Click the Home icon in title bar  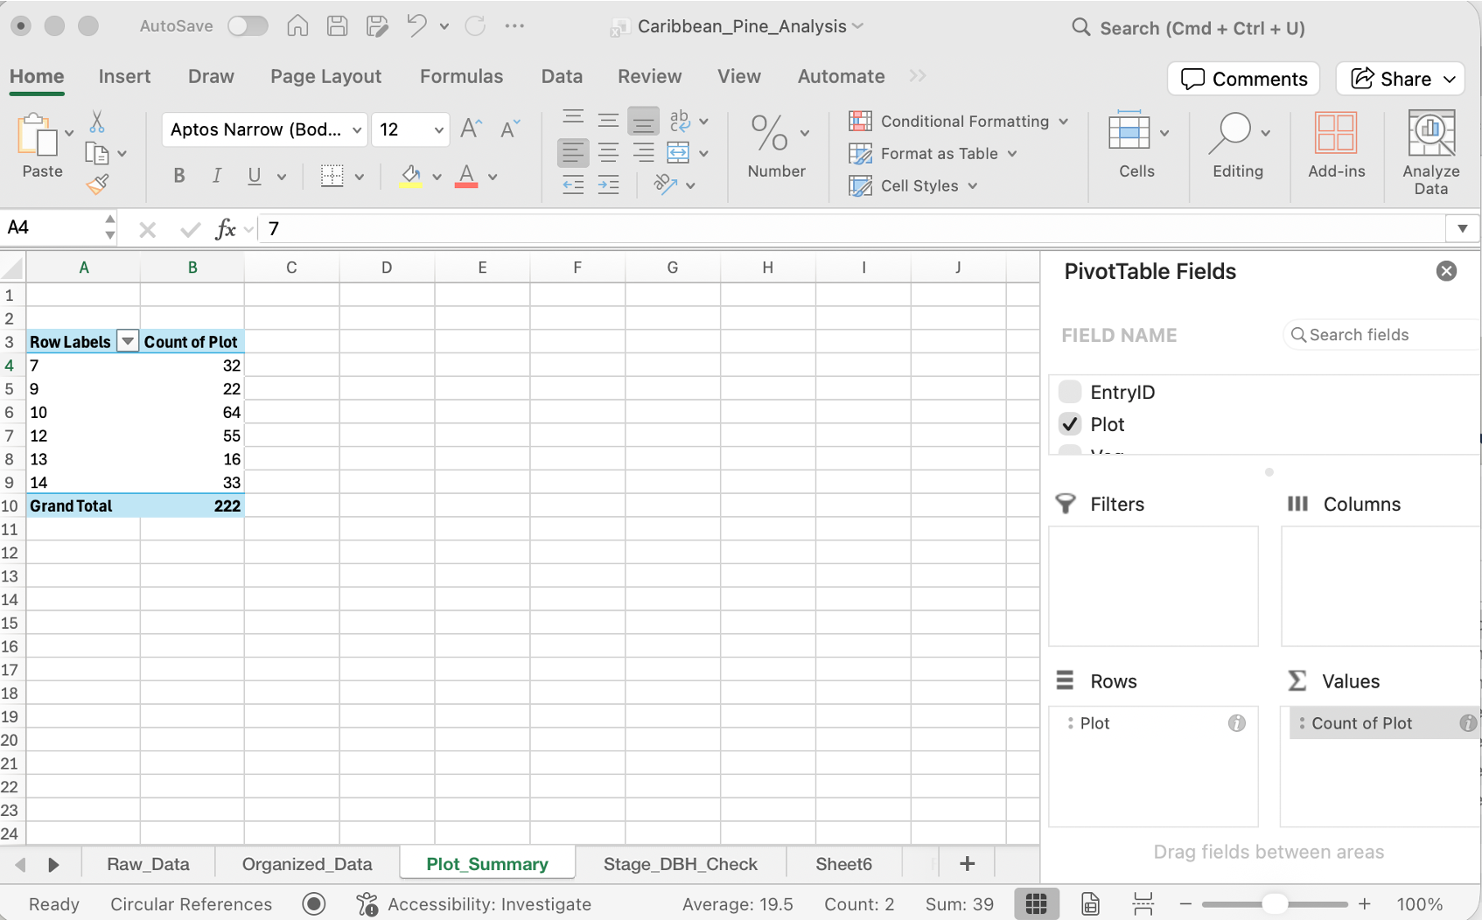pos(297,26)
